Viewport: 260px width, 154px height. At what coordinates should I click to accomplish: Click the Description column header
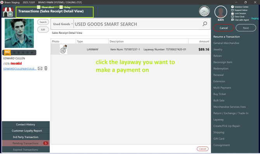pyautogui.click(x=148, y=41)
